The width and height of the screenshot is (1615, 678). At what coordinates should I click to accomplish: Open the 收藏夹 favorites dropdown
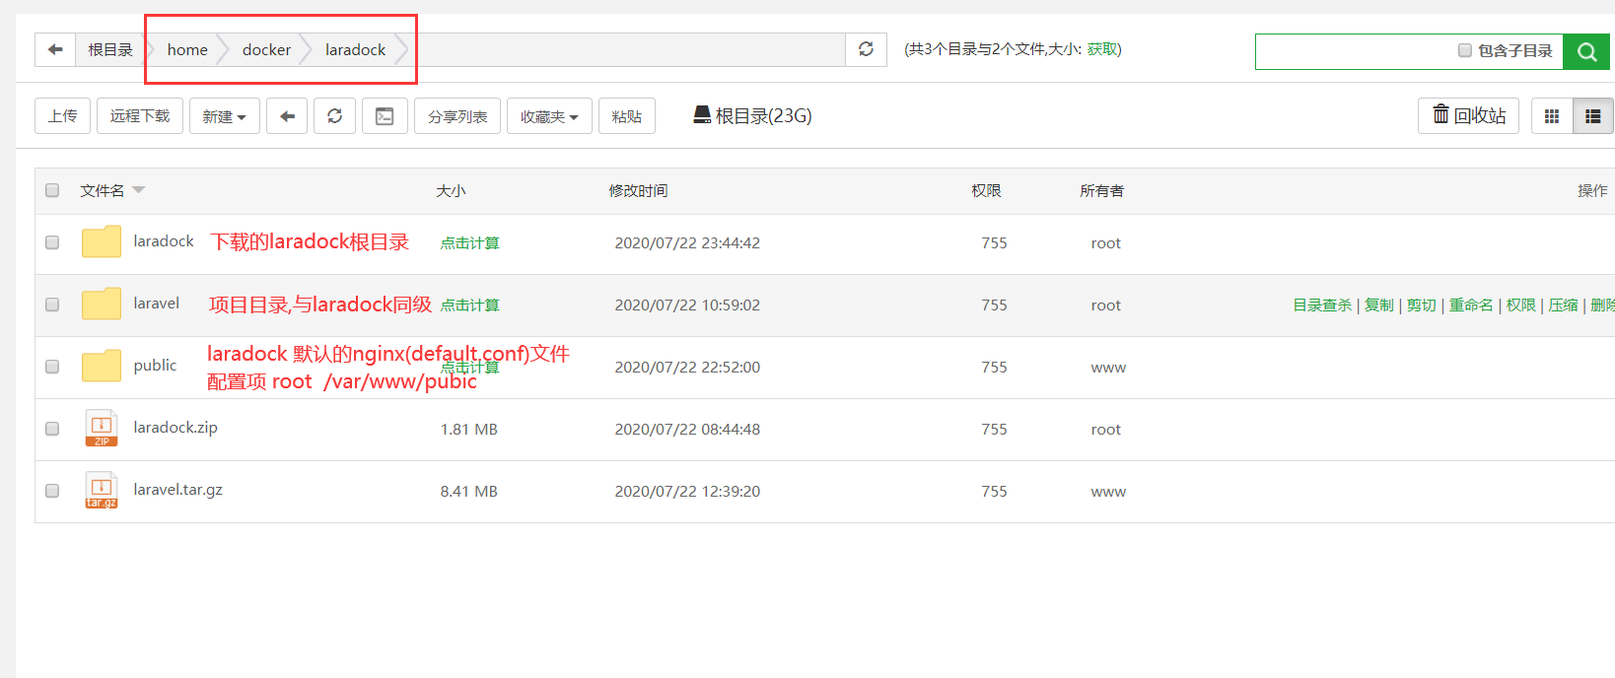[x=548, y=116]
